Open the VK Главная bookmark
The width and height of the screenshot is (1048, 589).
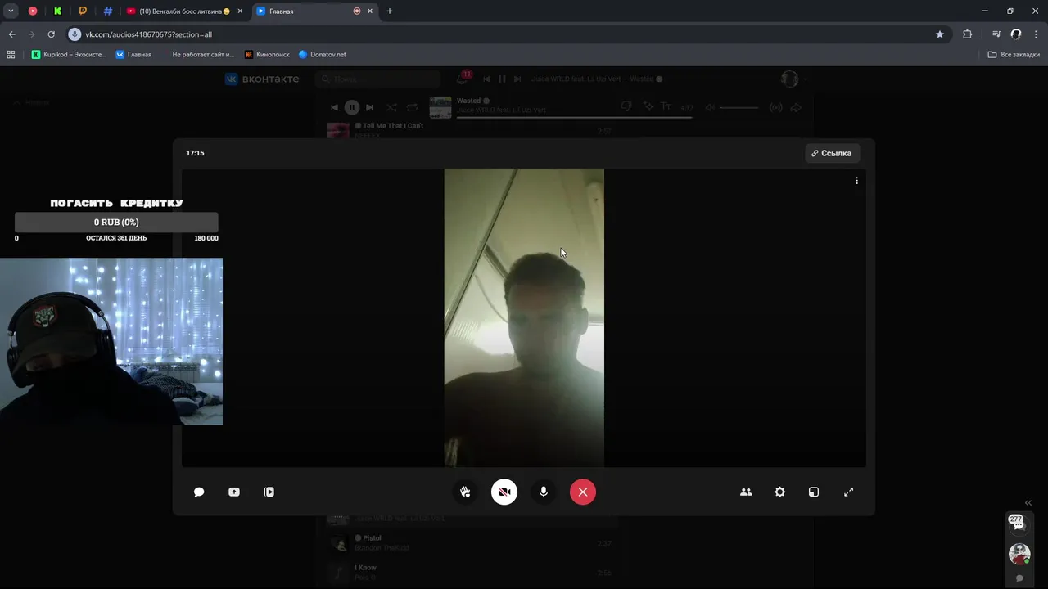[x=133, y=54]
